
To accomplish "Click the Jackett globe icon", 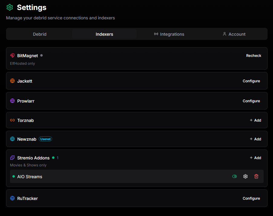I will 12,81.
